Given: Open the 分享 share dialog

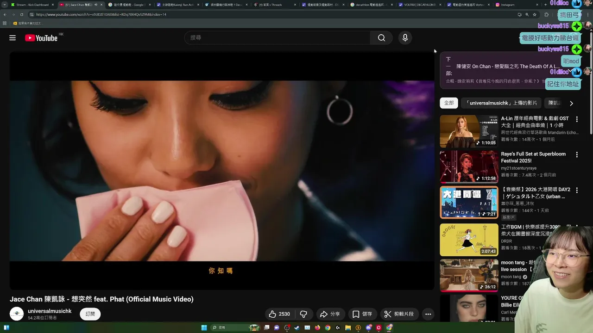Looking at the screenshot, I should point(330,314).
